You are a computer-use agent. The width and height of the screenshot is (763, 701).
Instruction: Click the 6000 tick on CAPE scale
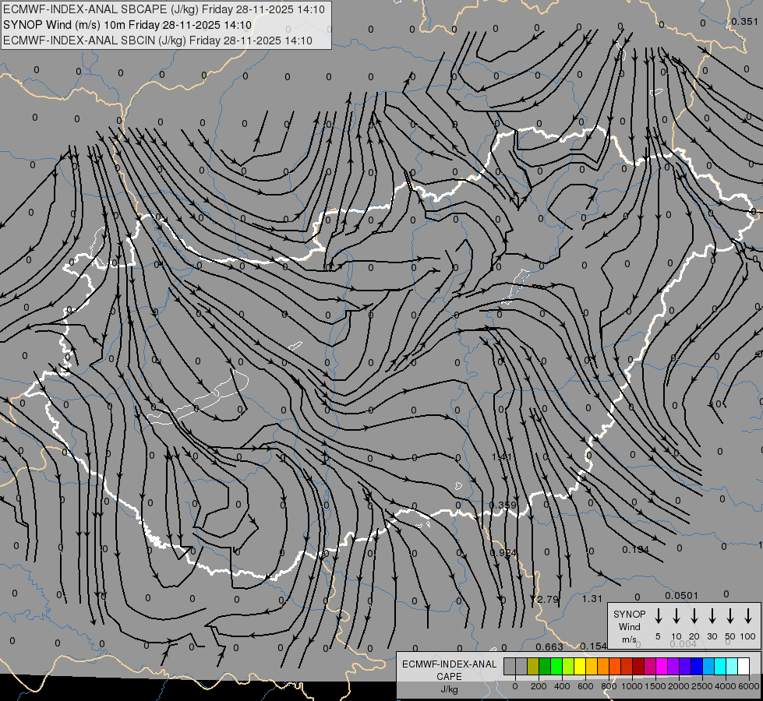click(x=749, y=686)
